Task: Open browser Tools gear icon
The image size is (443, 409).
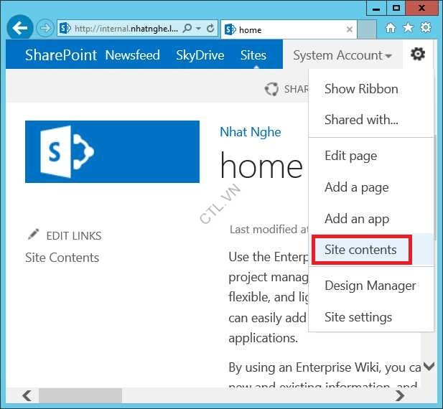Action: point(426,28)
